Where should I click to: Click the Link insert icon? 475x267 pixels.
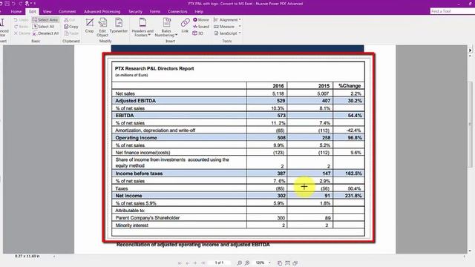pos(185,25)
